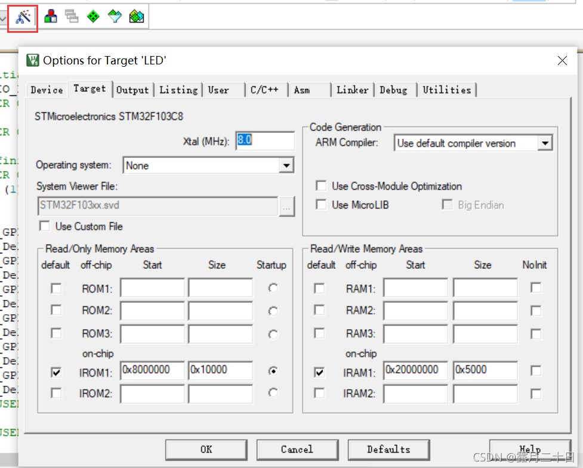Viewport: 583px width, 468px height.
Task: Click the Help button
Action: tap(530, 450)
